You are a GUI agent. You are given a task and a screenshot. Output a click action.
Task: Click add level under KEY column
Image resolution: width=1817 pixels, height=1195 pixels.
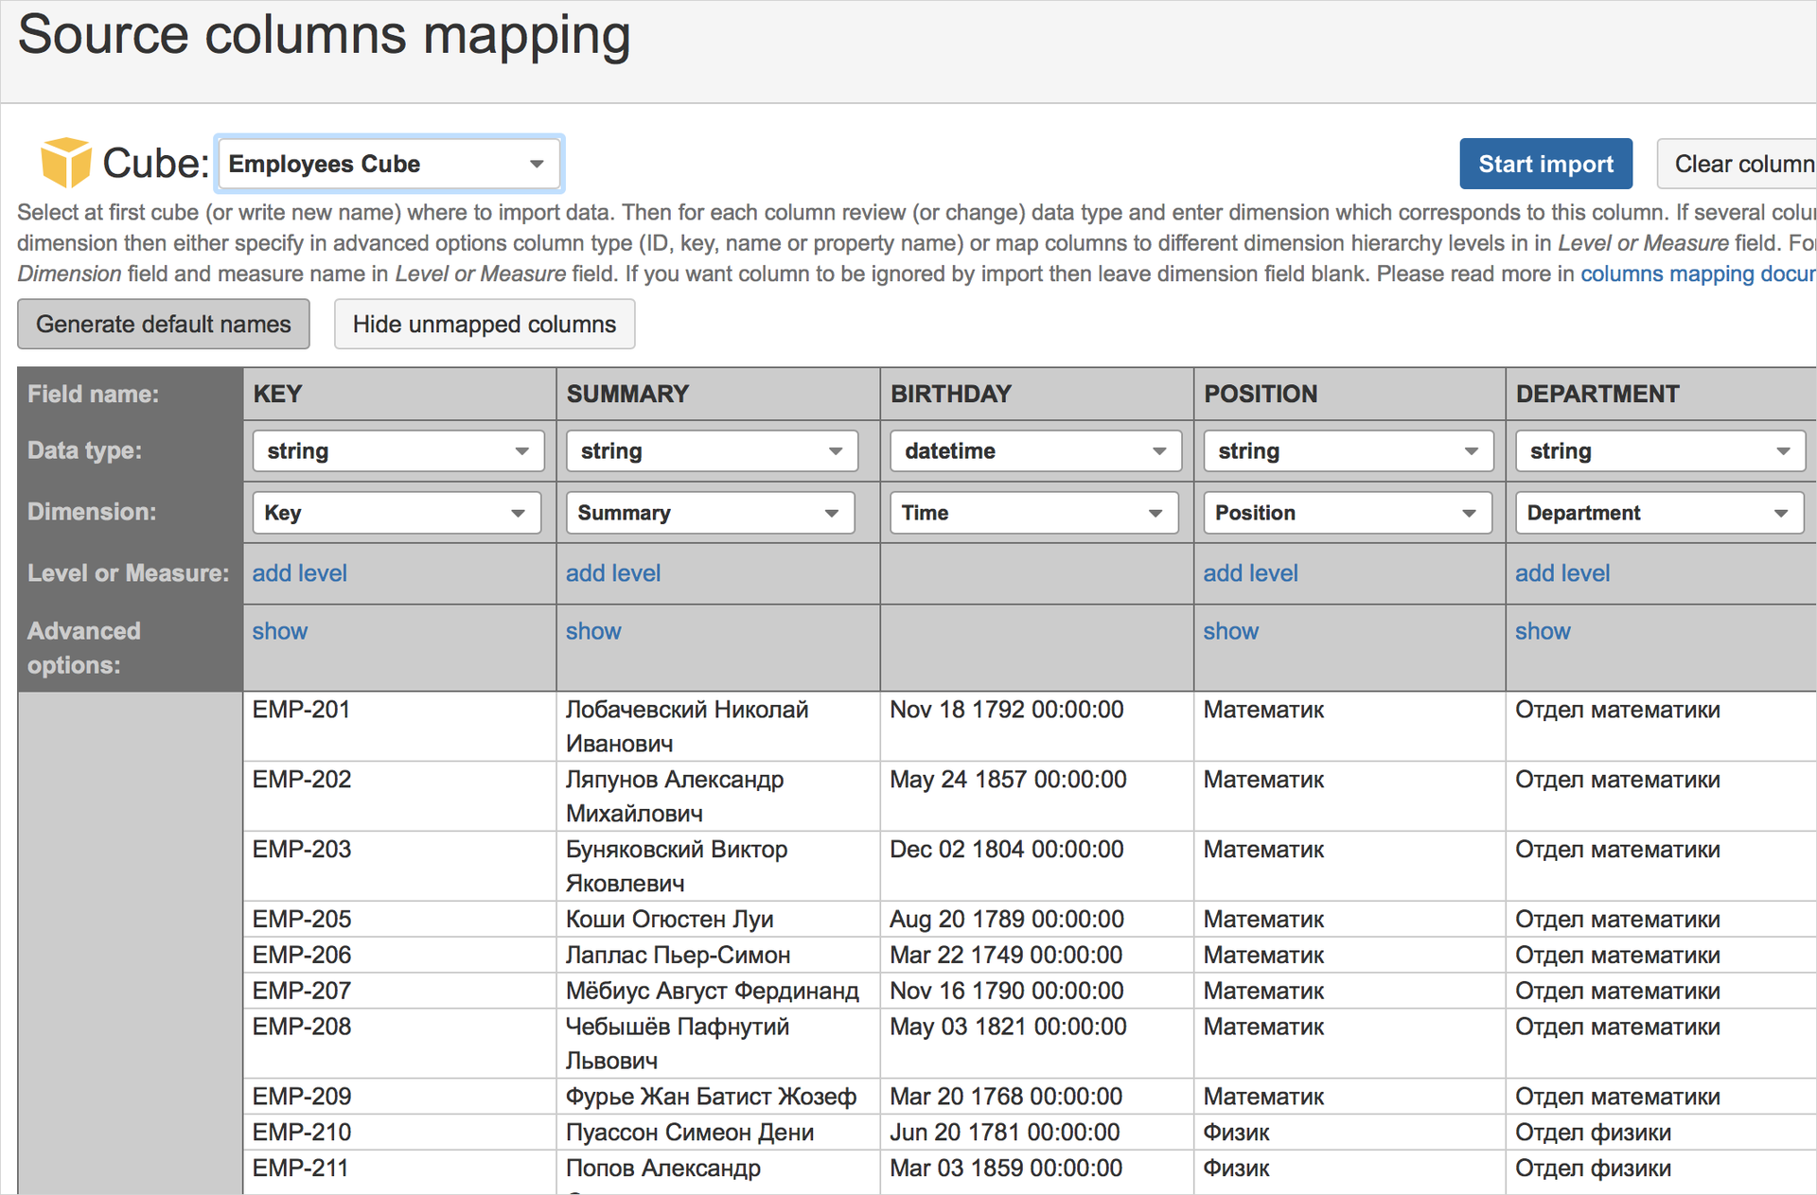coord(299,573)
